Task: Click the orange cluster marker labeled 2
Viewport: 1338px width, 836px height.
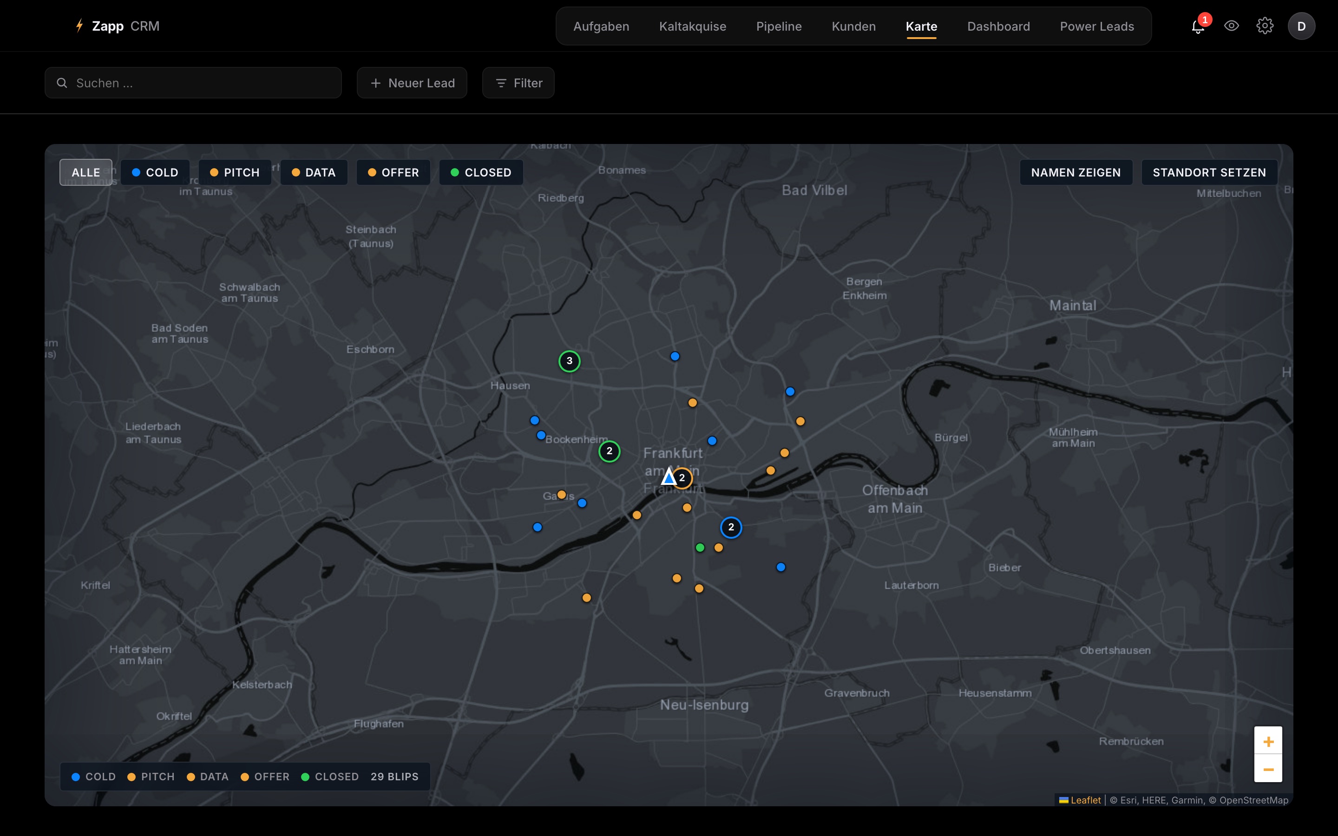Action: (683, 478)
